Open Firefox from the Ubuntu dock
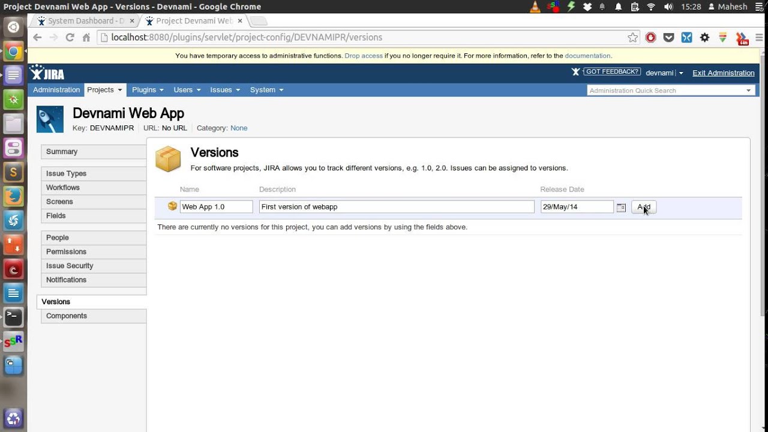The image size is (768, 432). tap(13, 196)
